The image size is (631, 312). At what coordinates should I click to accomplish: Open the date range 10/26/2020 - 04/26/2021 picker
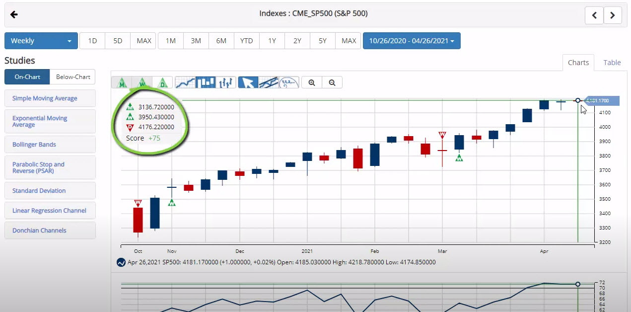(412, 41)
